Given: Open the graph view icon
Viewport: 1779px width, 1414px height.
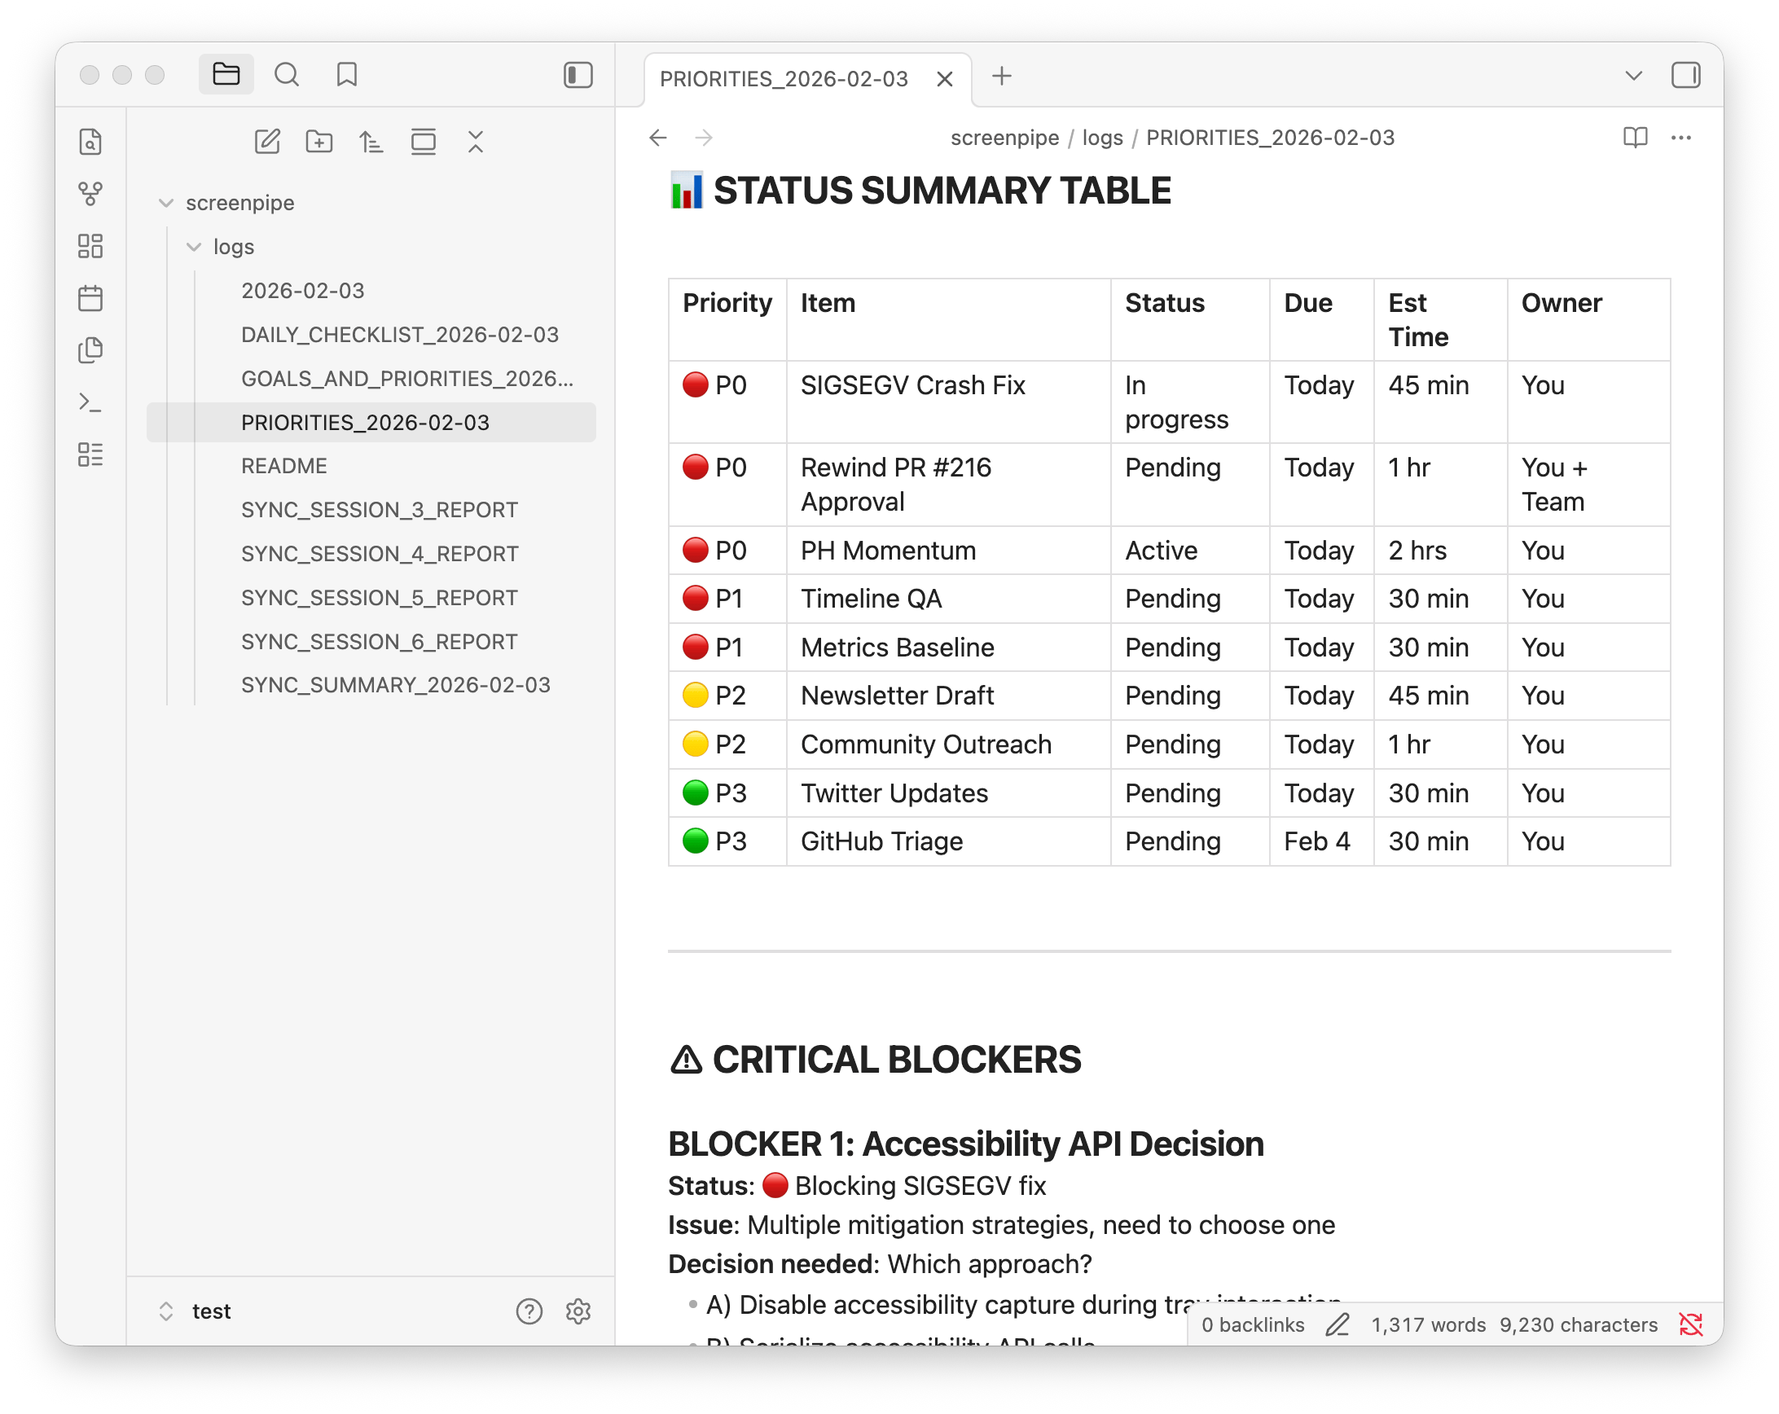Looking at the screenshot, I should 90,194.
